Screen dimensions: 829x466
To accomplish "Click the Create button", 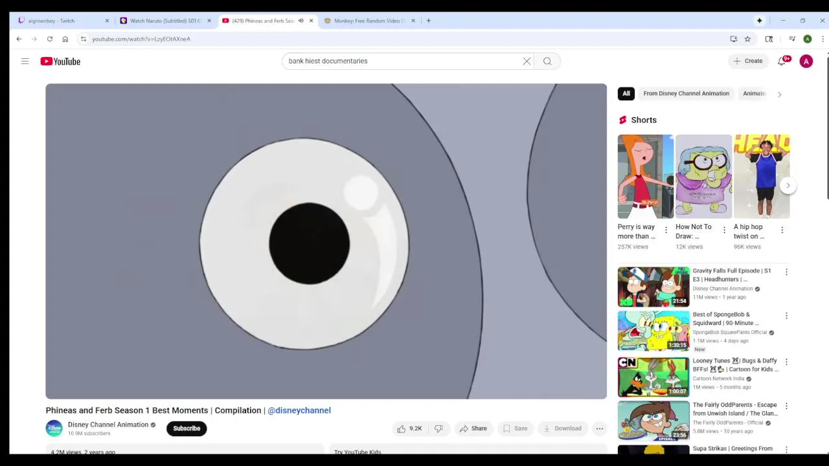I will tap(747, 61).
